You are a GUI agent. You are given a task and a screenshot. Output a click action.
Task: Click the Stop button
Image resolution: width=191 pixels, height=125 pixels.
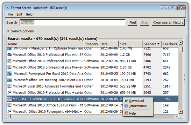point(144,23)
